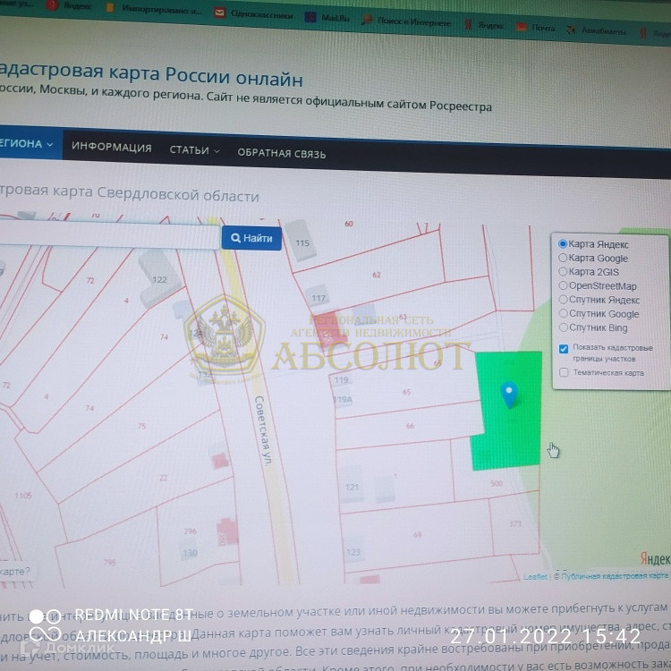This screenshot has height=671, width=671.
Task: Click the cadastral search input field
Action: tap(109, 234)
